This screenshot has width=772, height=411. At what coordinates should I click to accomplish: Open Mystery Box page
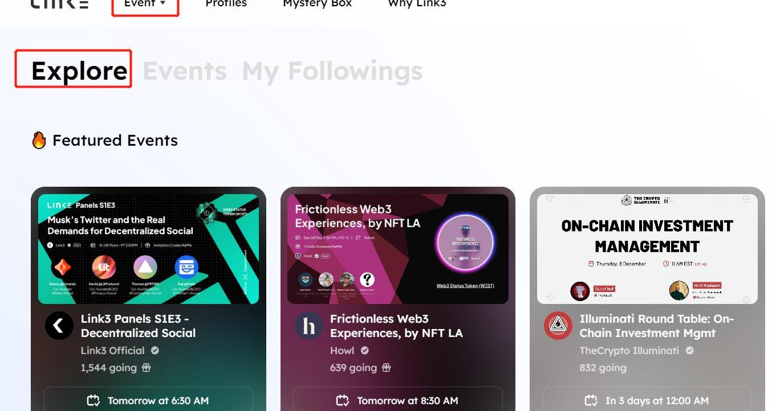318,3
